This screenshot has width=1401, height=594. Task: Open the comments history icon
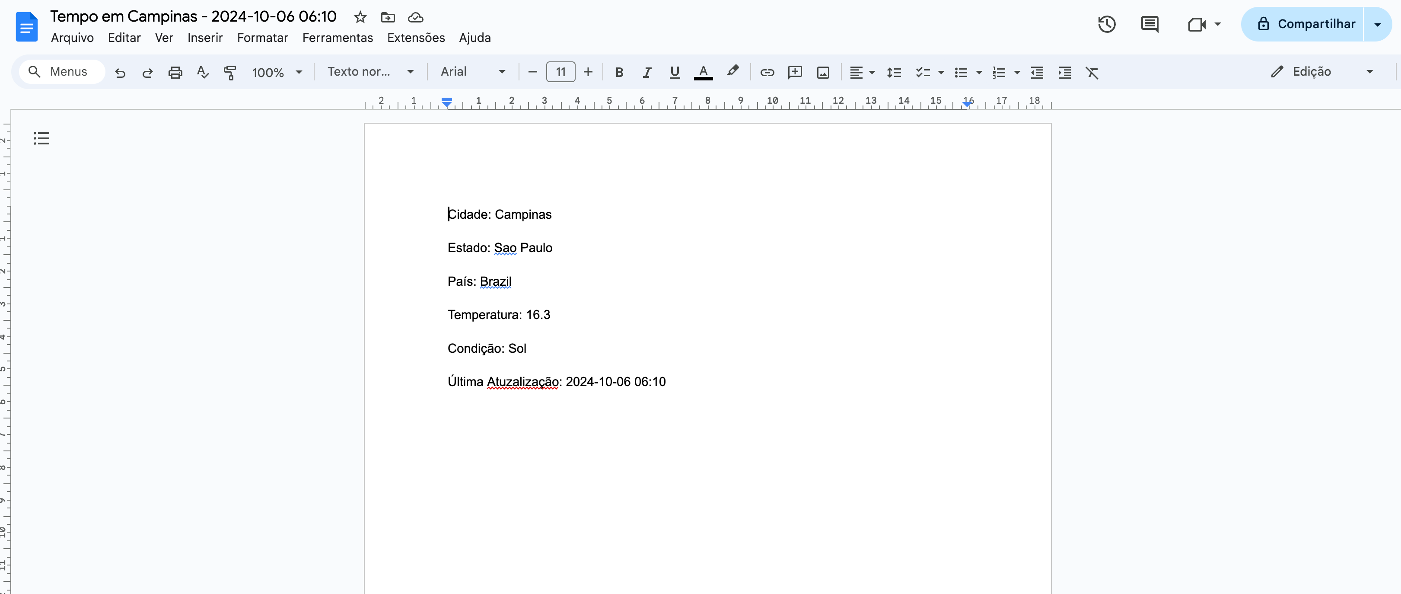pyautogui.click(x=1149, y=25)
